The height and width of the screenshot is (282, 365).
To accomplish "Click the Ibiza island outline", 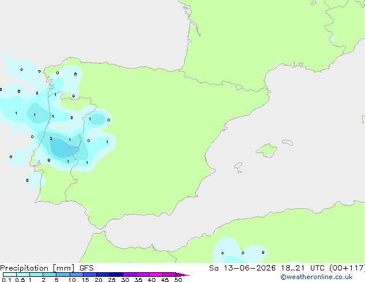I will pos(238,166).
